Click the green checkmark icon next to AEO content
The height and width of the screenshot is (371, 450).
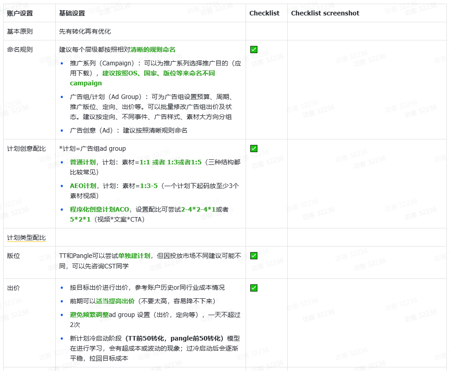click(253, 148)
